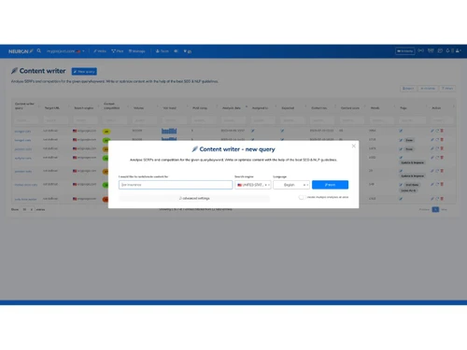Click the icon right of the outlined navbar button
Screen dimensions: 467x350
[x=421, y=50]
